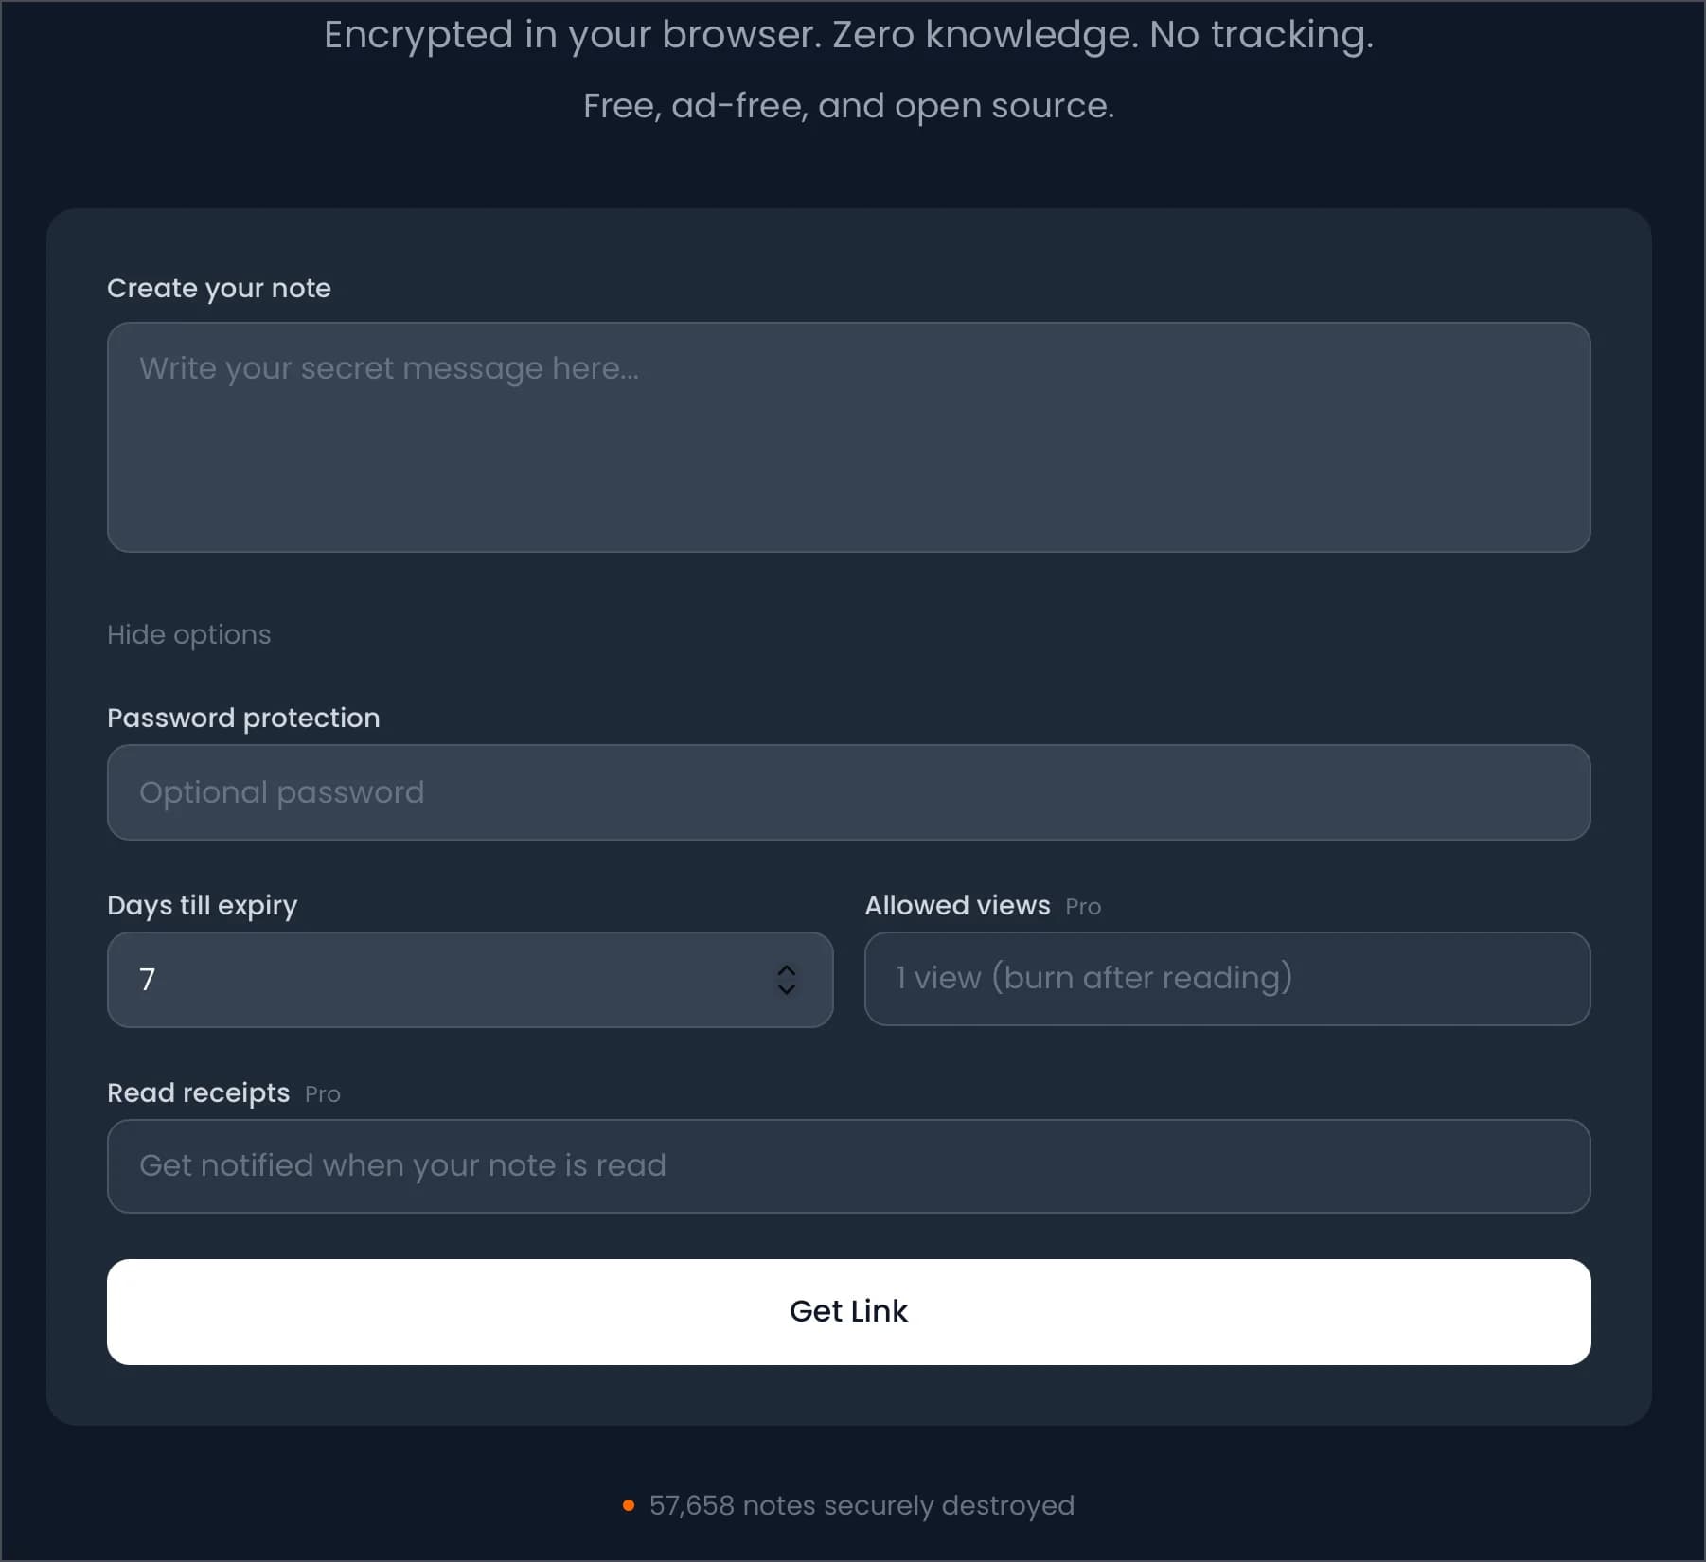Click the notes securely destroyed counter
The height and width of the screenshot is (1562, 1706).
(x=861, y=1505)
